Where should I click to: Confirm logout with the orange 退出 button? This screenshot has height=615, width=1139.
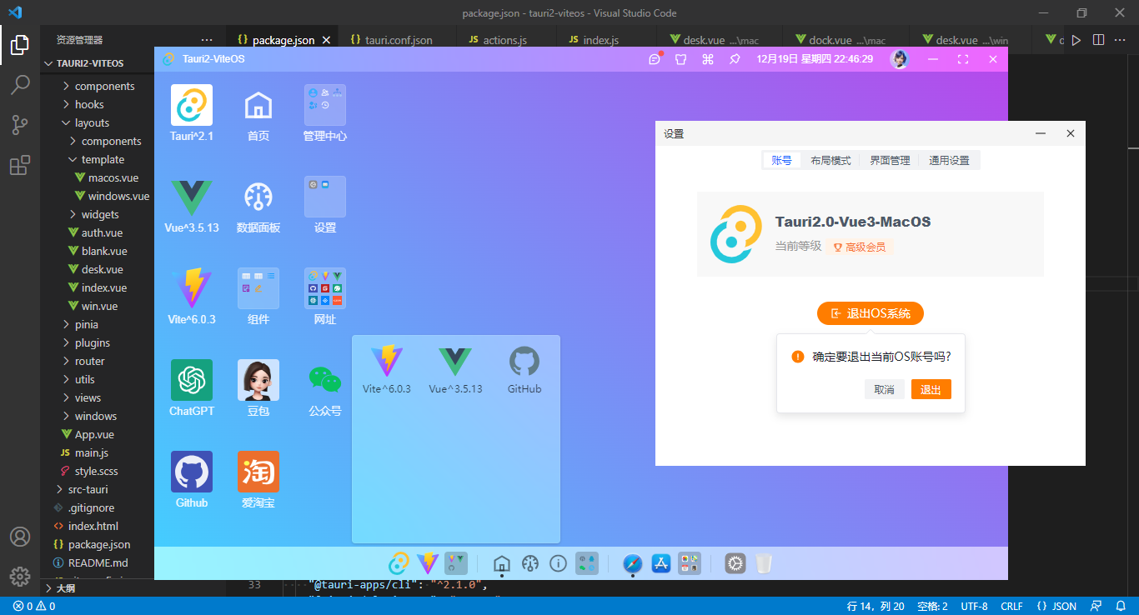(931, 389)
